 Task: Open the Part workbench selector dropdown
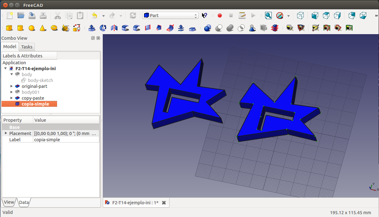click(x=170, y=16)
